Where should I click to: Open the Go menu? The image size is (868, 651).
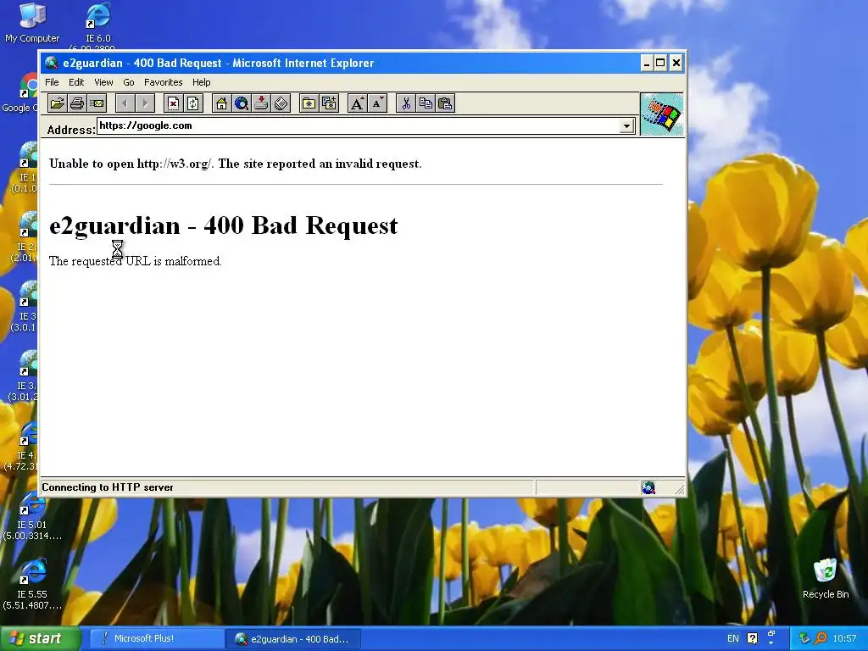pos(129,82)
